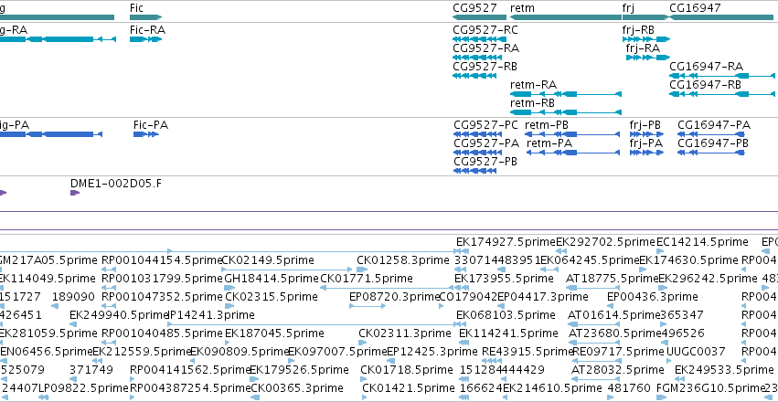Click EST AT28032.5prime

click(x=617, y=370)
